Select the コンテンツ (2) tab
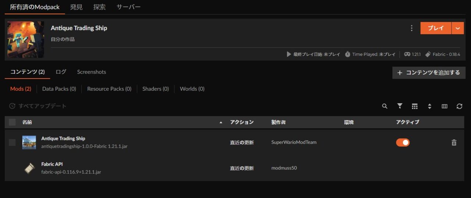The width and height of the screenshot is (471, 198). coord(28,72)
